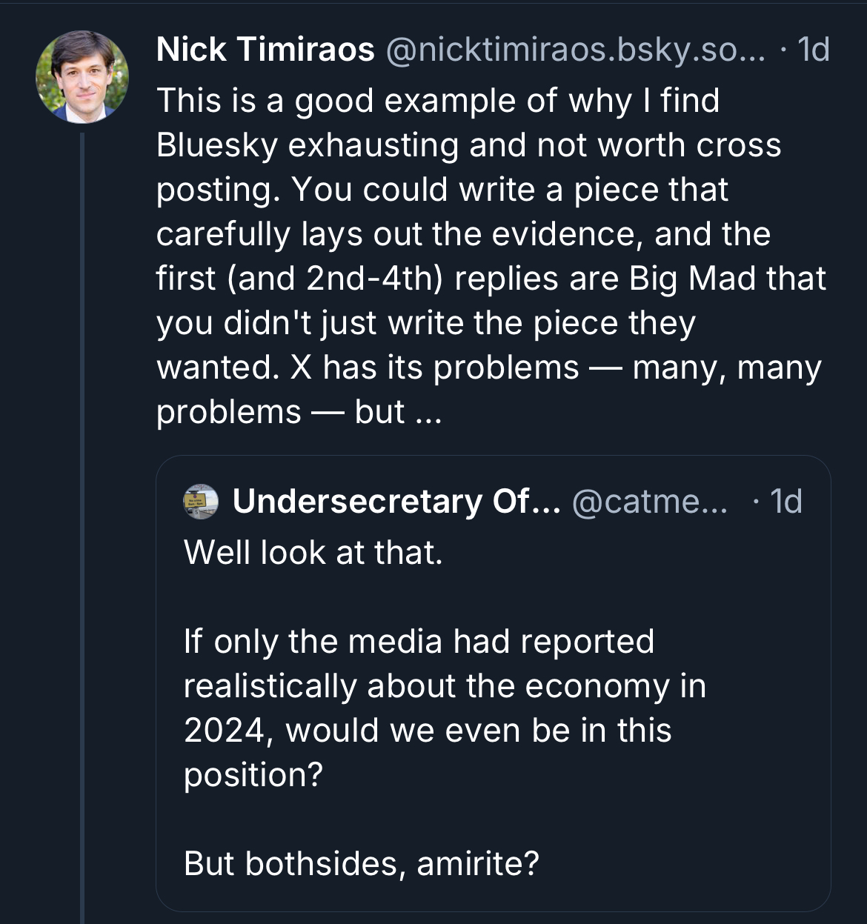Click "If only the media had reported" line
867x924 pixels.
click(419, 642)
